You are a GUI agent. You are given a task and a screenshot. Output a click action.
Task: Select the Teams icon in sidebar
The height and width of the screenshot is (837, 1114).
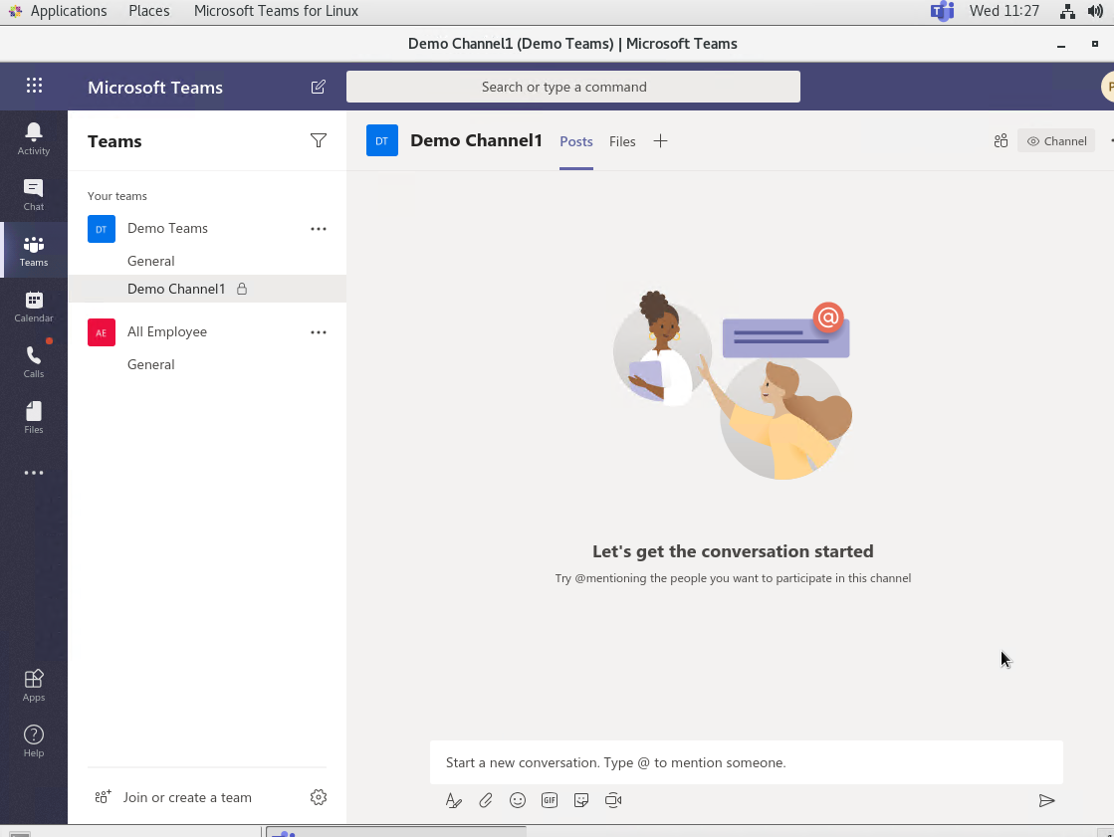(34, 251)
